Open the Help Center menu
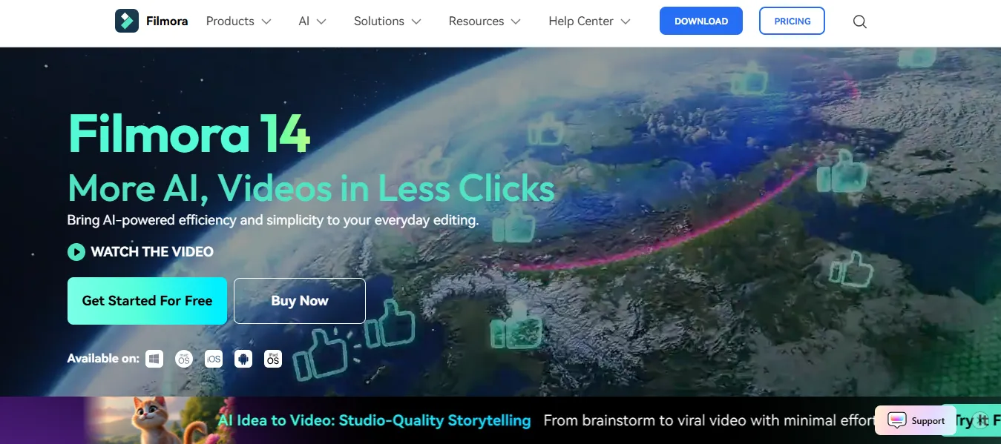 590,21
